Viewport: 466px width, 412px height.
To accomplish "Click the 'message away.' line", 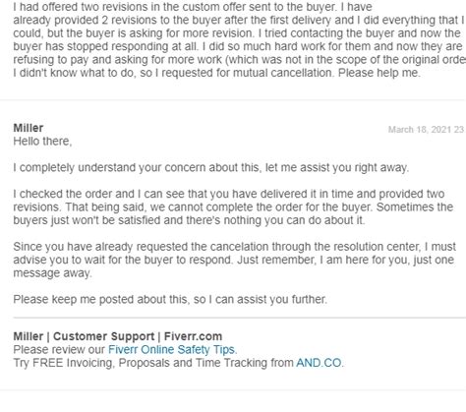I will click(52, 273).
